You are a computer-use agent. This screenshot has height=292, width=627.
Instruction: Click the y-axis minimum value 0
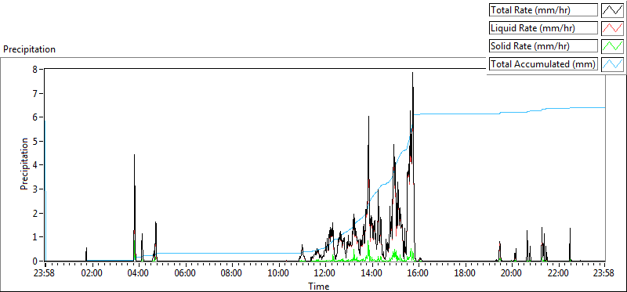click(34, 261)
